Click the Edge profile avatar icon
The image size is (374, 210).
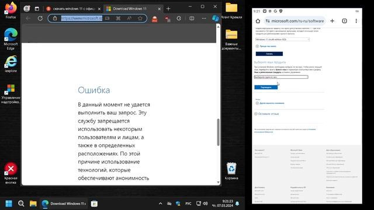pyautogui.click(x=27, y=9)
